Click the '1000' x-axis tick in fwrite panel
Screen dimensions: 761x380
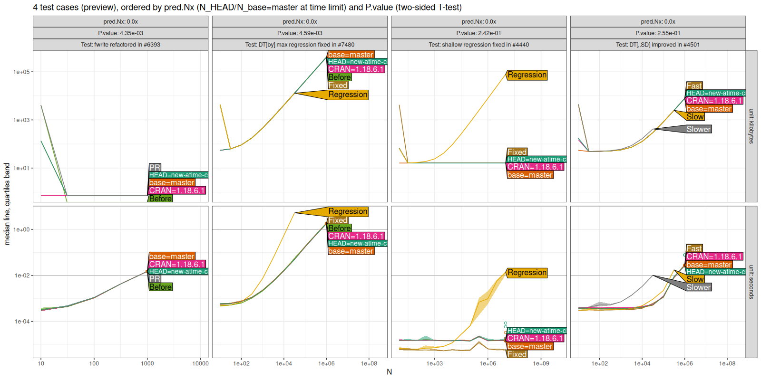click(x=147, y=364)
